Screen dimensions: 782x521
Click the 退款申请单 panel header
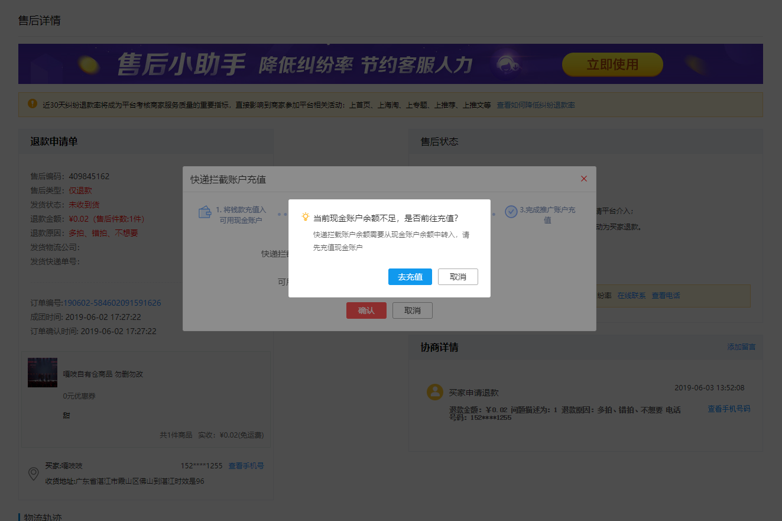coord(145,141)
